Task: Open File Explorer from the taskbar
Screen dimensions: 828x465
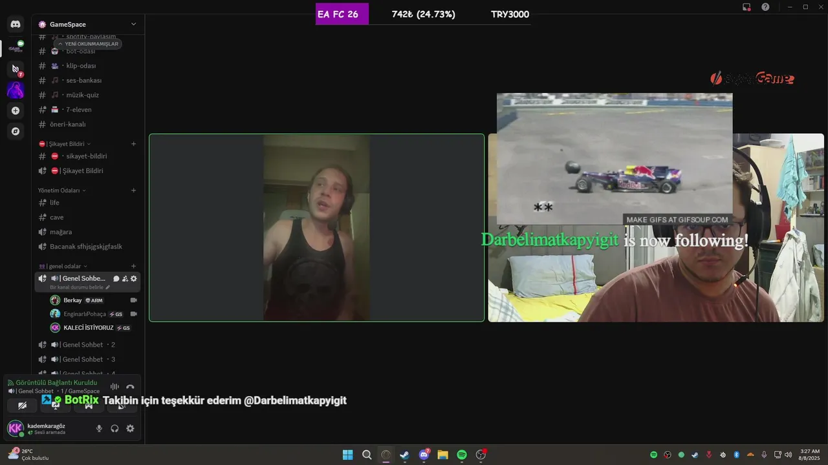Action: 442,455
